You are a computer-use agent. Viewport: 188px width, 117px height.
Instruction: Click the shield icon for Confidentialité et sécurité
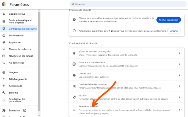point(4,29)
